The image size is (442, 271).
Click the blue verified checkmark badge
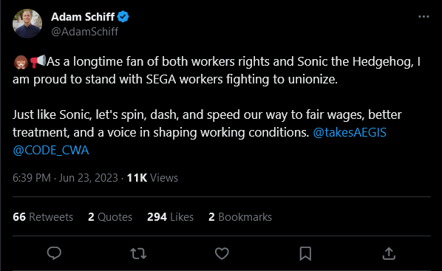point(123,17)
